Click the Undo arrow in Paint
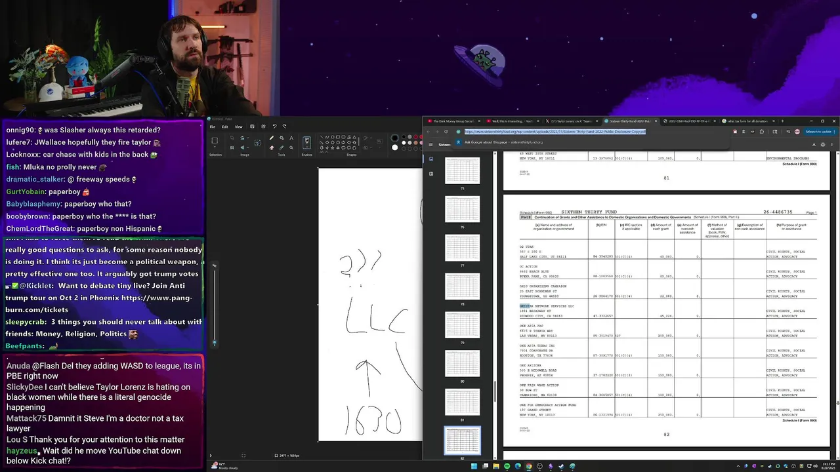Screen dimensions: 840x472 point(275,127)
